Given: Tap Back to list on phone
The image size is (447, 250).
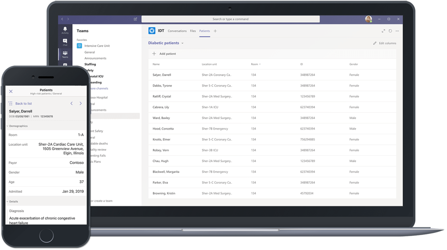Looking at the screenshot, I should click(x=23, y=104).
